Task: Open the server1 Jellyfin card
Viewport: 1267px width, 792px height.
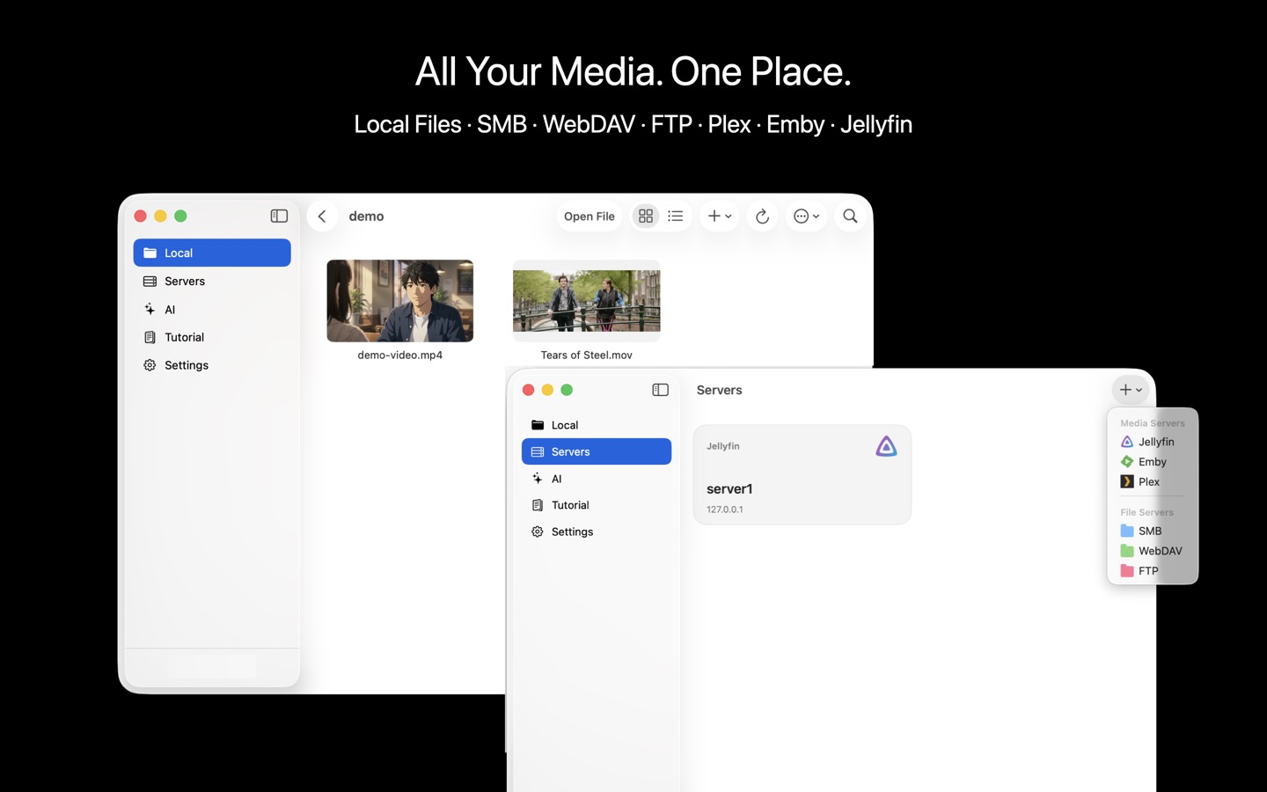Action: tap(802, 475)
